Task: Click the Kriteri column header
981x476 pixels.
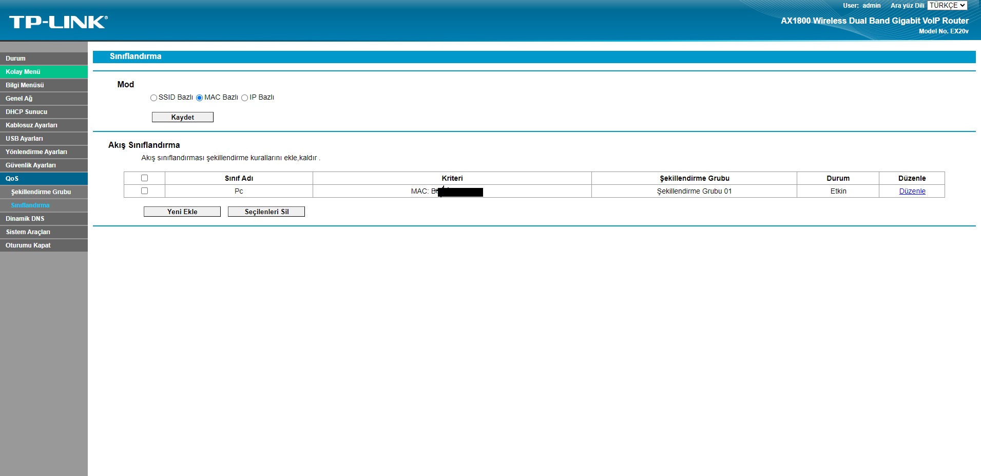Action: (452, 178)
